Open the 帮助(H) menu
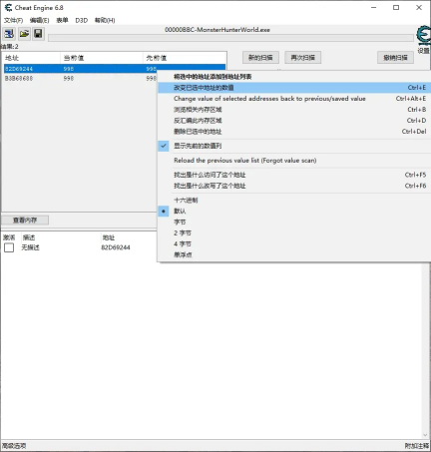This screenshot has width=431, height=452. (x=105, y=20)
